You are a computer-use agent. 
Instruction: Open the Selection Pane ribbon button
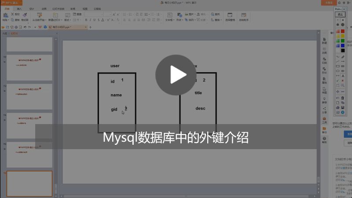click(x=230, y=17)
